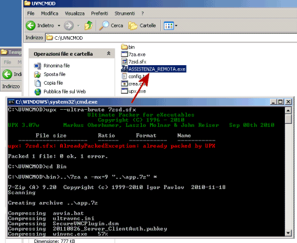Close the cmd.exe window
Viewport: 297px width, 243px height.
tap(288, 102)
